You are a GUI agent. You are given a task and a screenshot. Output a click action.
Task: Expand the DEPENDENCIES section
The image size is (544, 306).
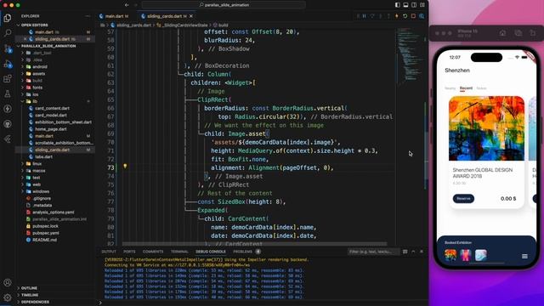(35, 302)
